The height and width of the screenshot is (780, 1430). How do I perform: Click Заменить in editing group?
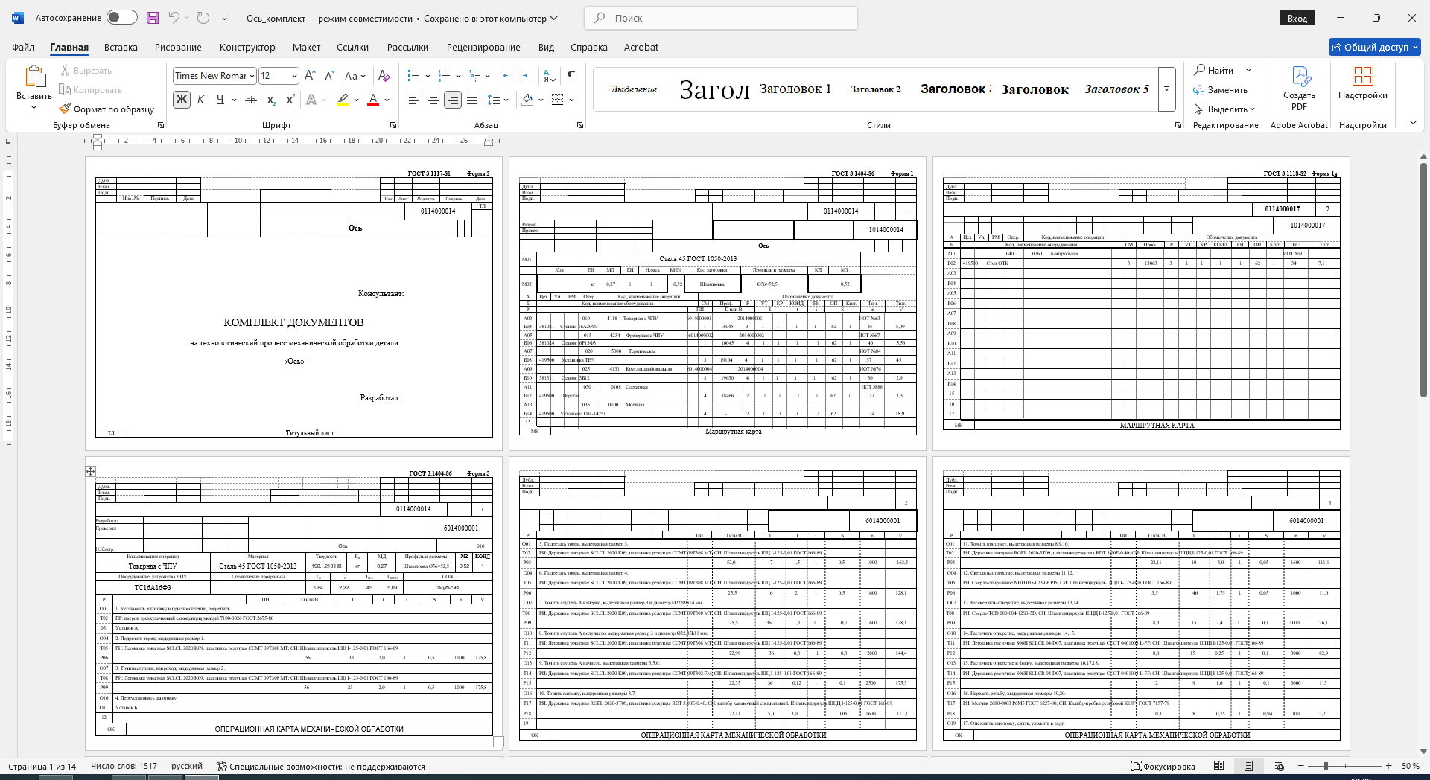(x=1220, y=90)
